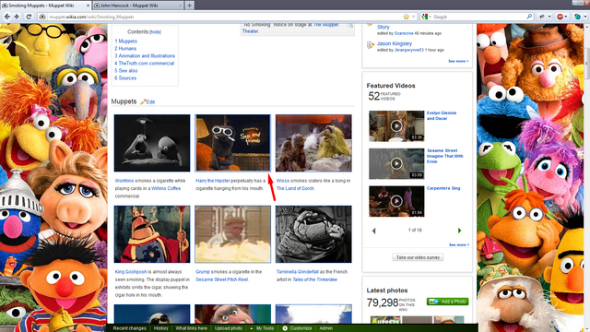Follow the Sesame Street Pitch Reel link

tap(221, 279)
